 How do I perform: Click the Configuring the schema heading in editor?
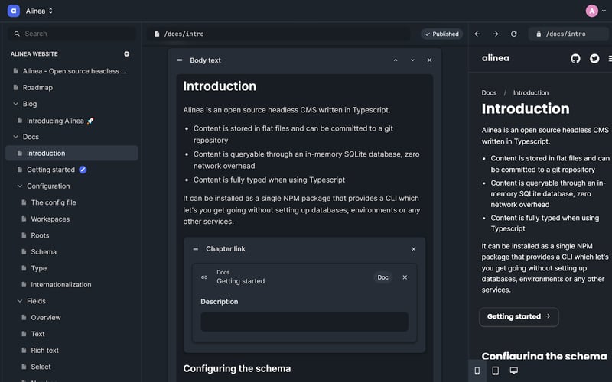(237, 368)
